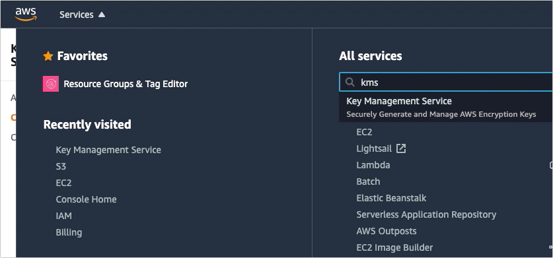The image size is (553, 258).
Task: Open Resource Groups & Tag Editor icon
Action: 51,84
